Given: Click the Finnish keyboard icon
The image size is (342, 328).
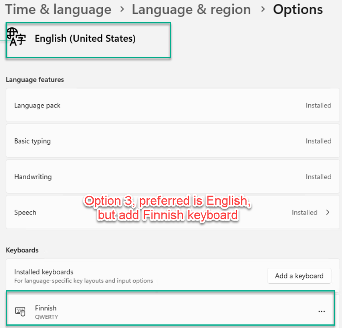Looking at the screenshot, I should (20, 311).
